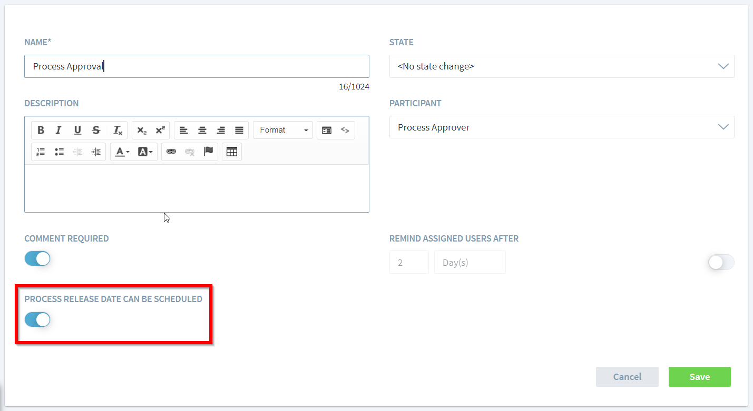
Task: Insert a table into the description
Action: point(232,152)
